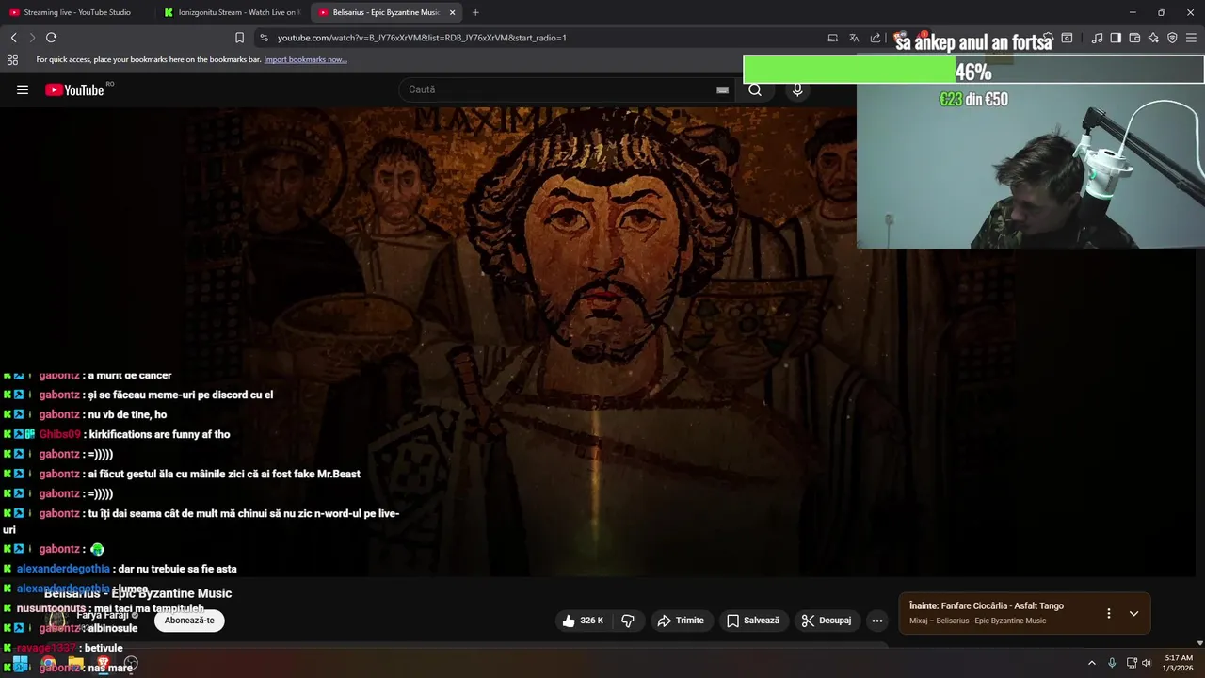Click the Import bookmarks now link
Image resolution: width=1205 pixels, height=678 pixels.
(305, 59)
